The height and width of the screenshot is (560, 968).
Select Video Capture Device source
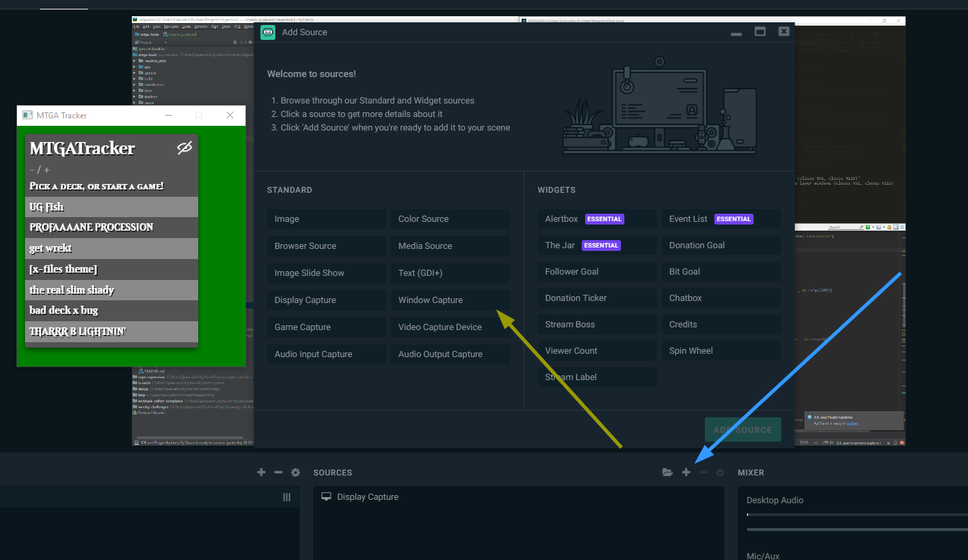pyautogui.click(x=450, y=327)
